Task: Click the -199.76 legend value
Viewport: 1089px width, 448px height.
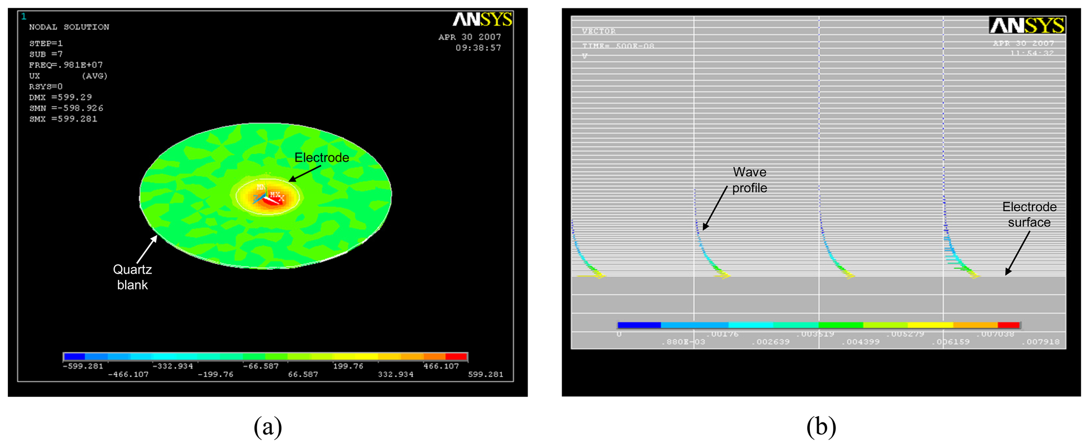Action: [215, 375]
